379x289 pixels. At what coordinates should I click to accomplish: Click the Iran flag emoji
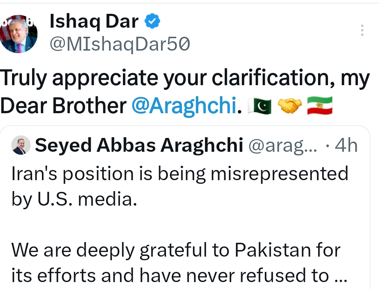(x=320, y=106)
